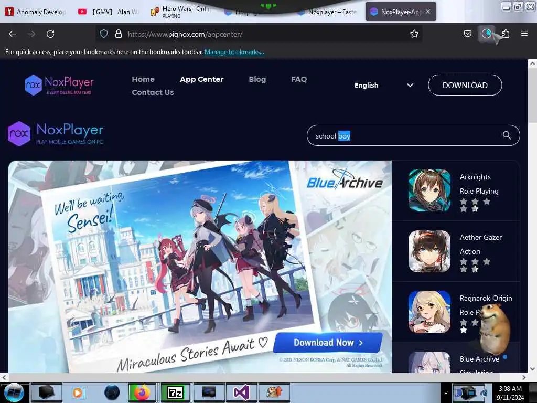537x403 pixels.
Task: Open the Blue Archive banner image
Action: 200,267
